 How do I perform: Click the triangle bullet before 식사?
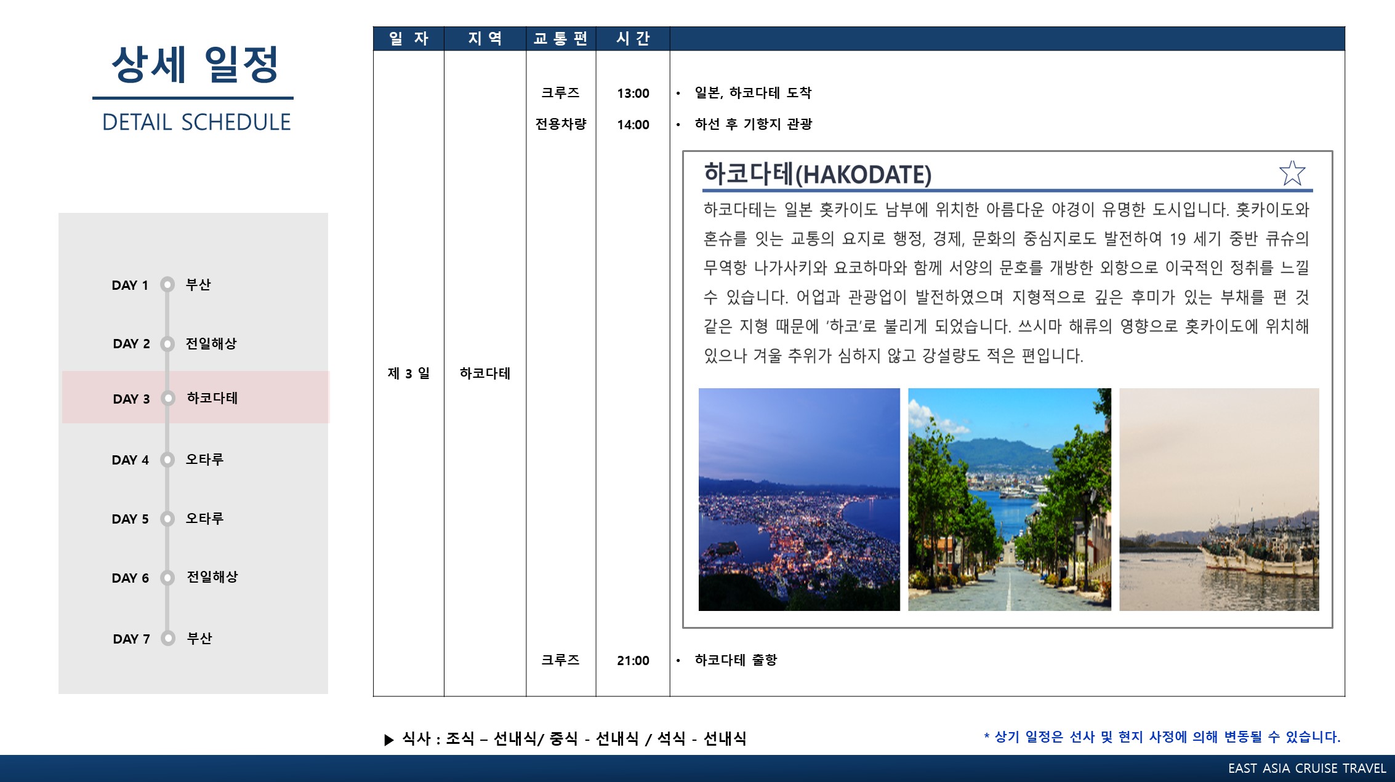pos(388,740)
